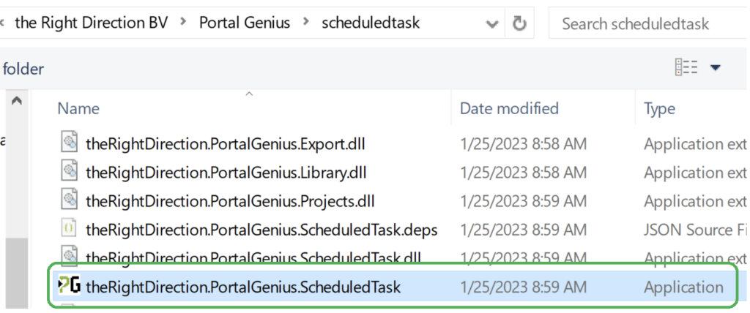Click the view layout details icon

(686, 67)
